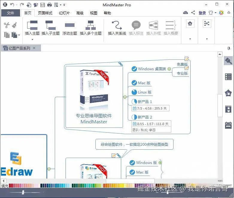This screenshot has height=198, width=234.
Task: Open the 帮助 help tab
Action: pyautogui.click(x=107, y=13)
